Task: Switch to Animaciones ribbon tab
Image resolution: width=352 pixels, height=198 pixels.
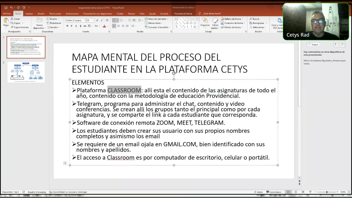Action: tap(72, 13)
